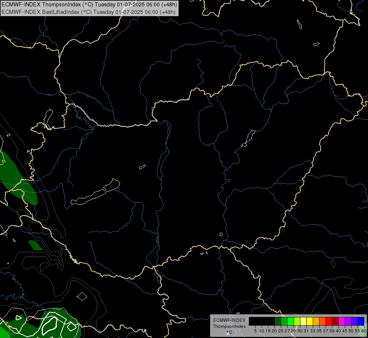Click legend tick value 30
The image size is (368, 338).
click(300, 331)
